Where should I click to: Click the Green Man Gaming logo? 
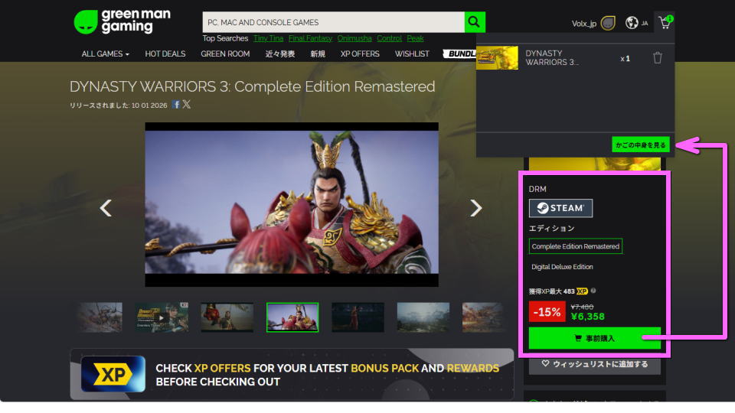point(122,21)
